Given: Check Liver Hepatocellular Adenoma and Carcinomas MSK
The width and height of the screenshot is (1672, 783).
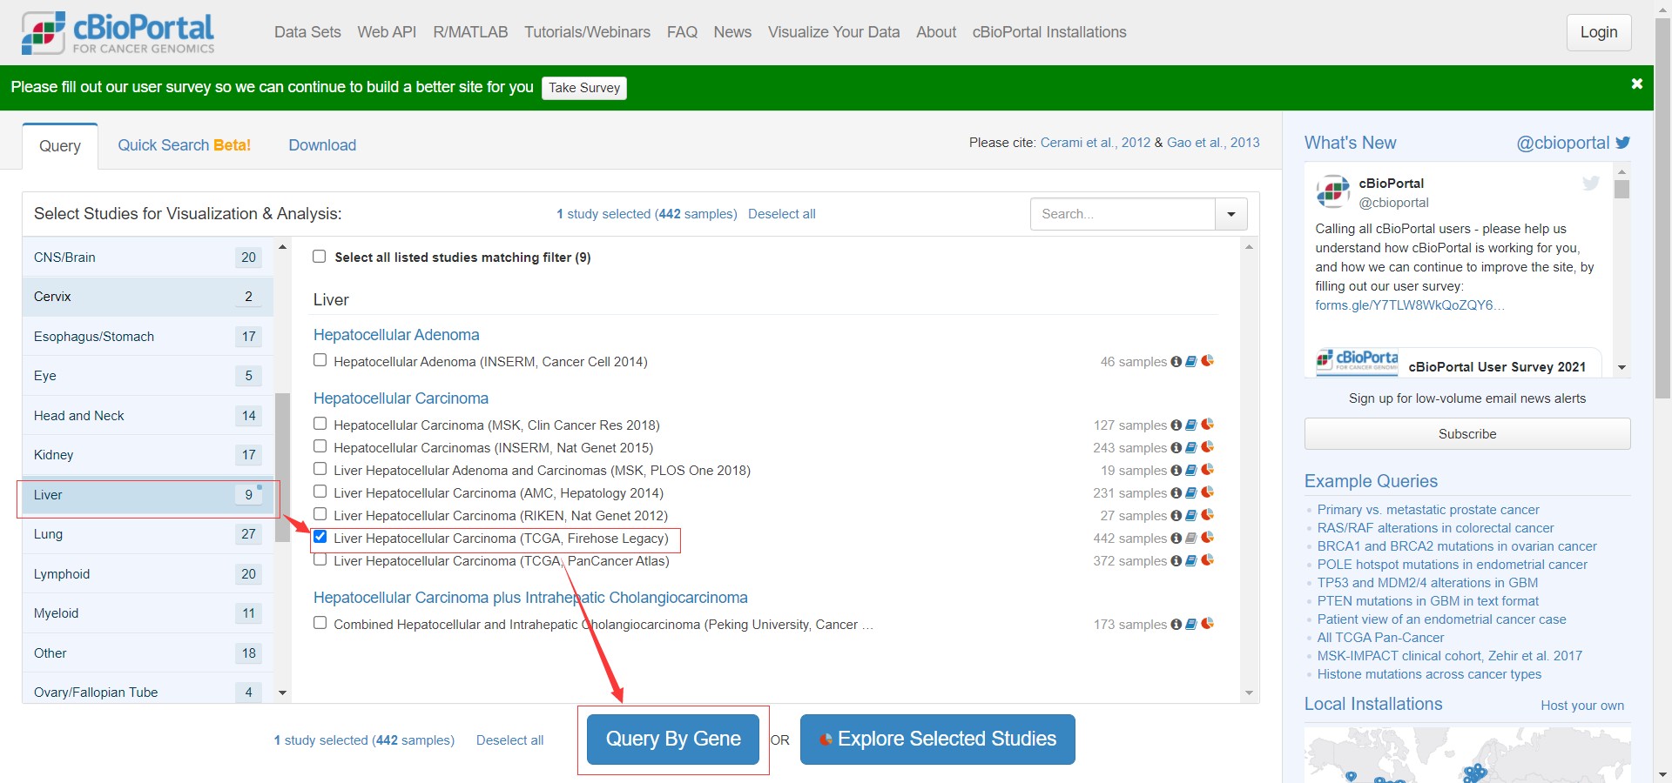Looking at the screenshot, I should pos(320,469).
